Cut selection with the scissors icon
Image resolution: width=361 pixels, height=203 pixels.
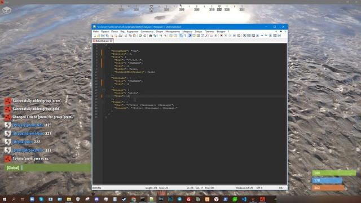coord(126,36)
